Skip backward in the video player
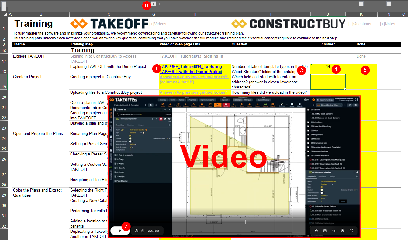The height and width of the screenshot is (240, 408). point(137,231)
